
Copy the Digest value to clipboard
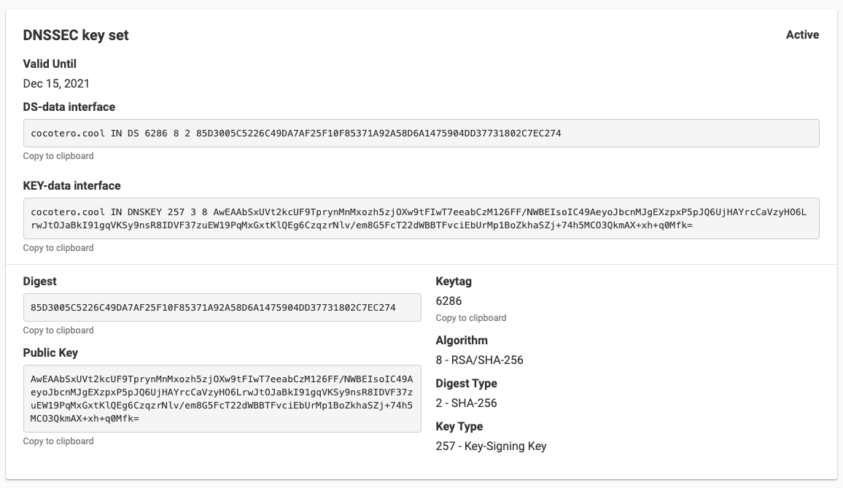[x=58, y=330]
